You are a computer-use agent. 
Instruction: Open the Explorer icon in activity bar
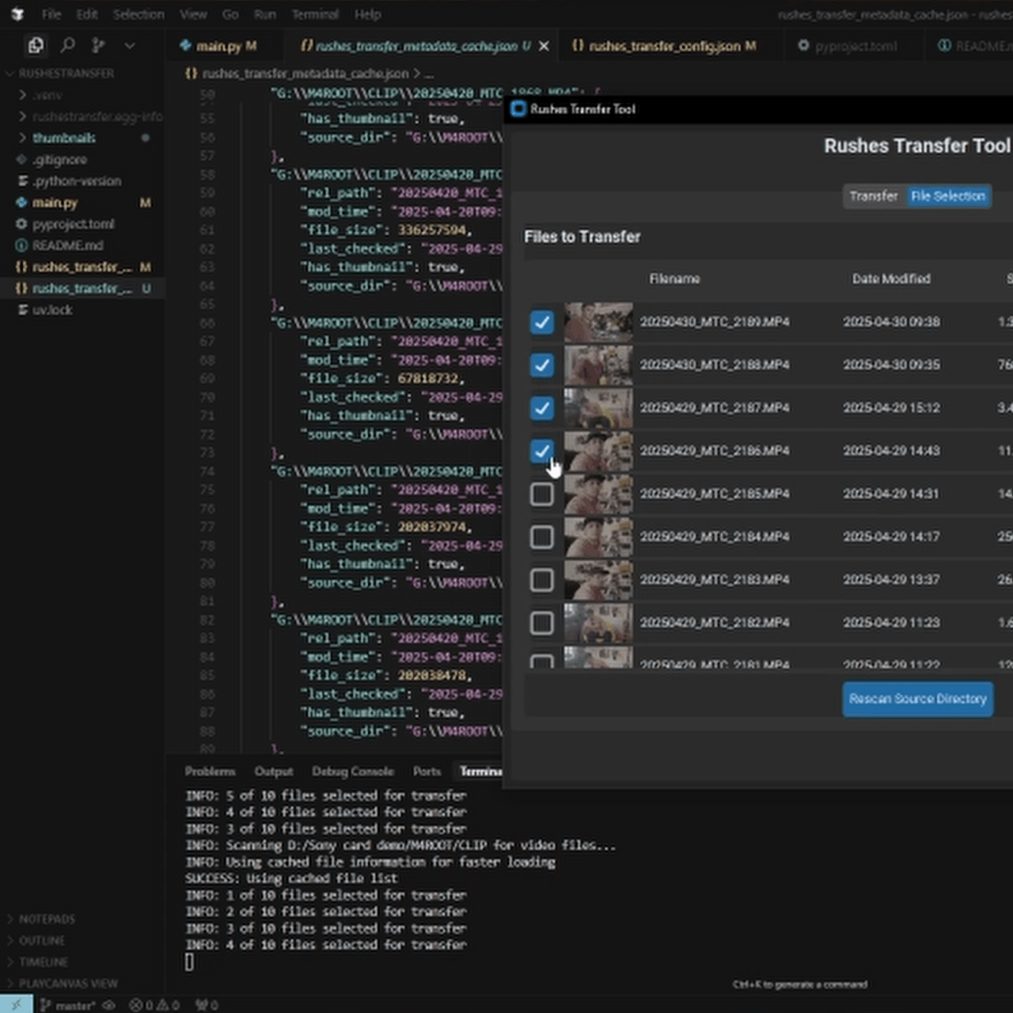coord(36,46)
